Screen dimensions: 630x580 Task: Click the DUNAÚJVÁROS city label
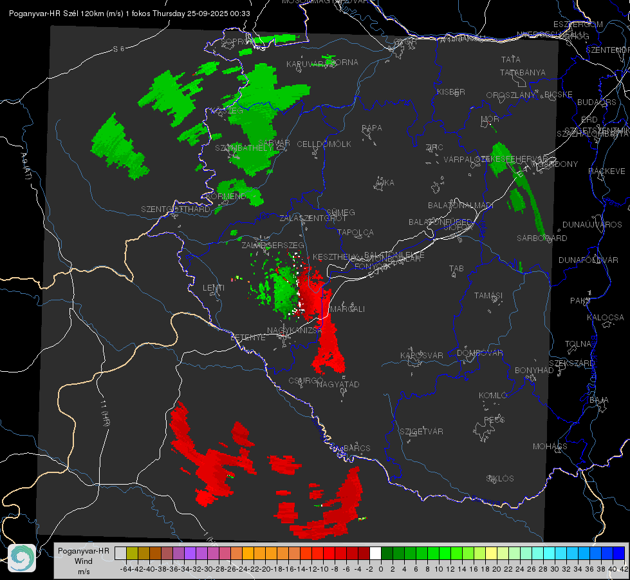[592, 225]
